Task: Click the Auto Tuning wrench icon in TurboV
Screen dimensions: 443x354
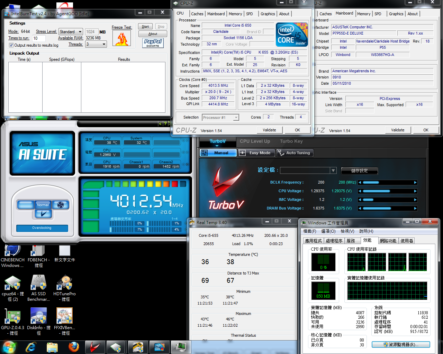Action: (281, 153)
